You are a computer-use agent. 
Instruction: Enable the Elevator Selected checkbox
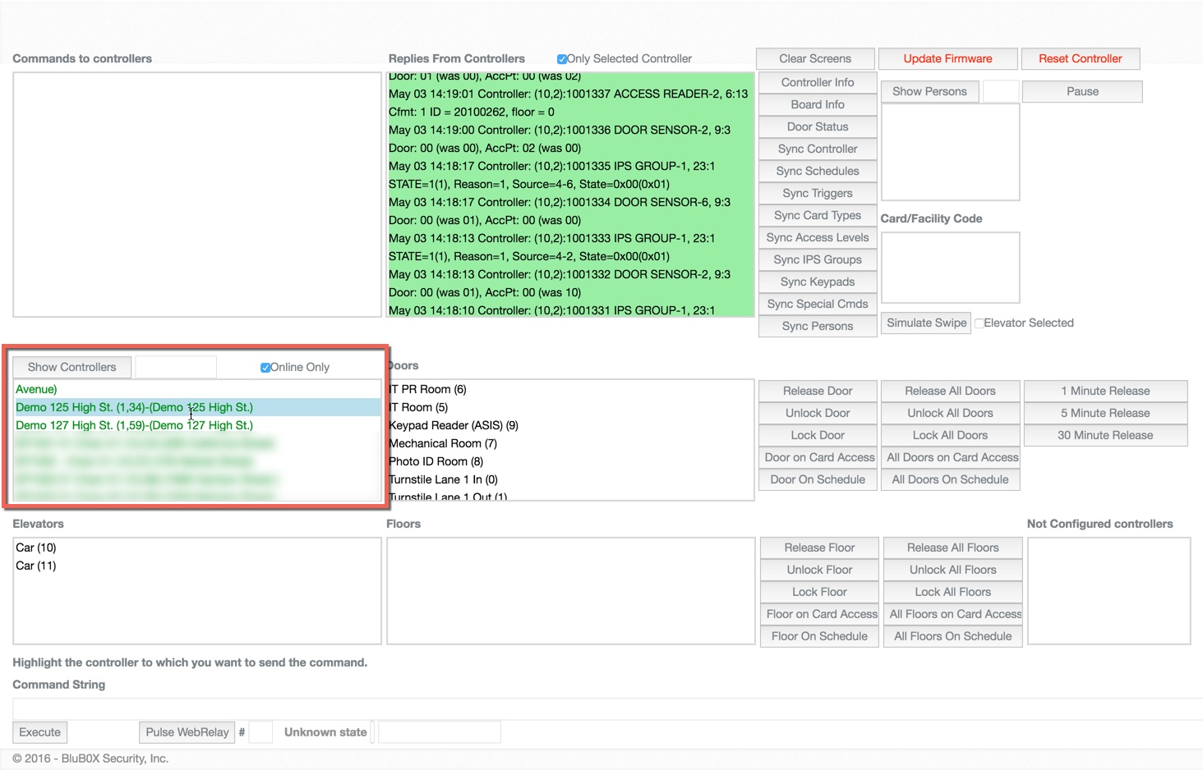(979, 323)
